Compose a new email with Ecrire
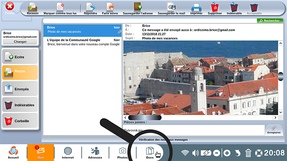 click(20, 57)
